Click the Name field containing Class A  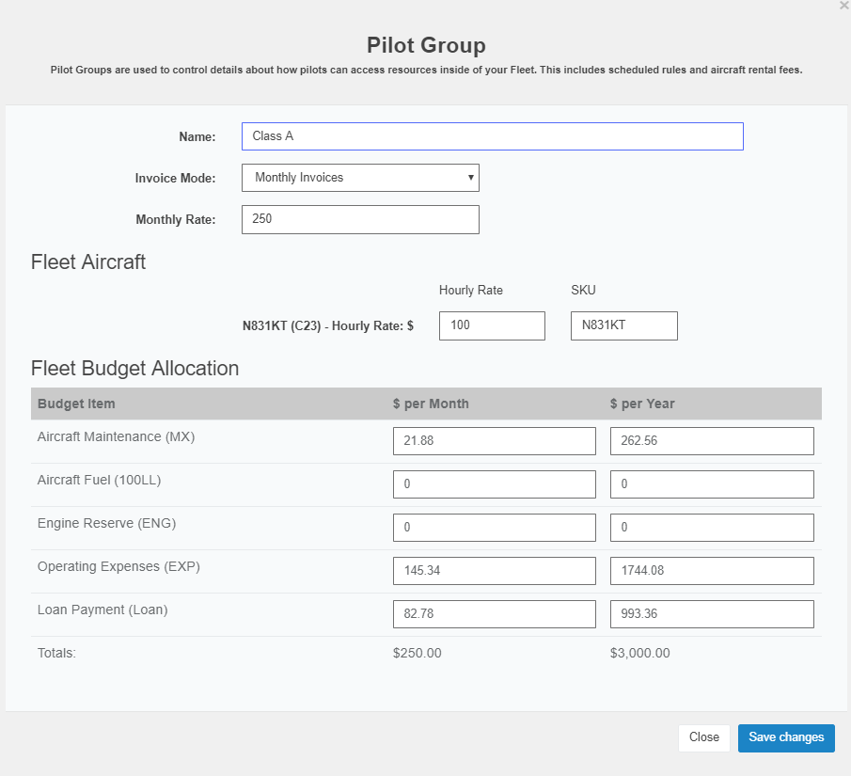click(x=492, y=136)
